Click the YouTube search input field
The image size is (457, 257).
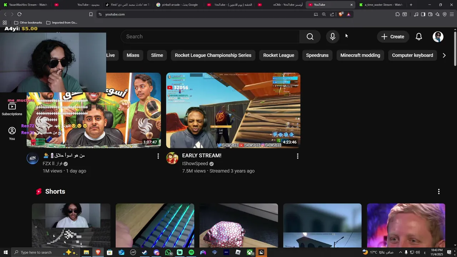click(211, 36)
